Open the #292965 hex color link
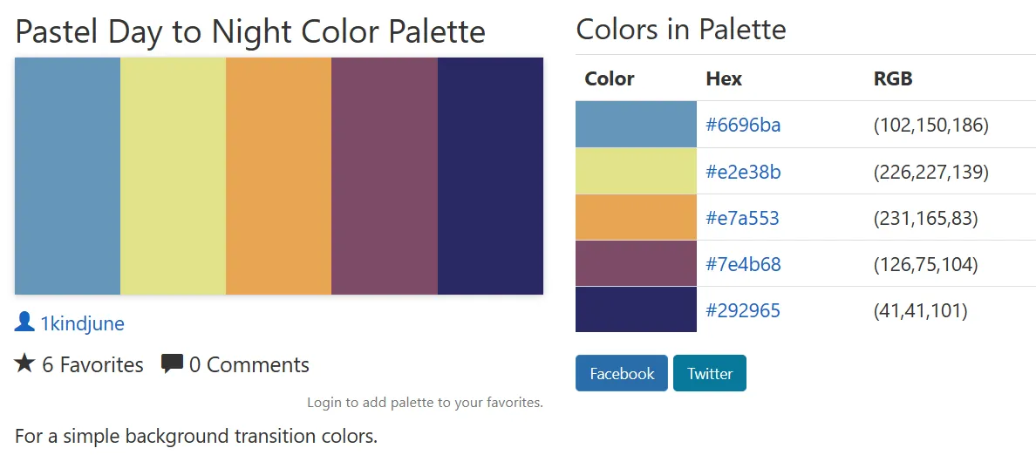This screenshot has width=1036, height=455. [743, 310]
